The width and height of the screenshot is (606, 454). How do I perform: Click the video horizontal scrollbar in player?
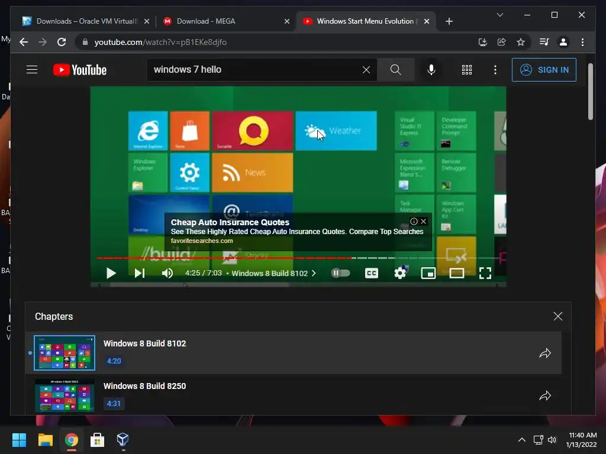click(x=199, y=285)
